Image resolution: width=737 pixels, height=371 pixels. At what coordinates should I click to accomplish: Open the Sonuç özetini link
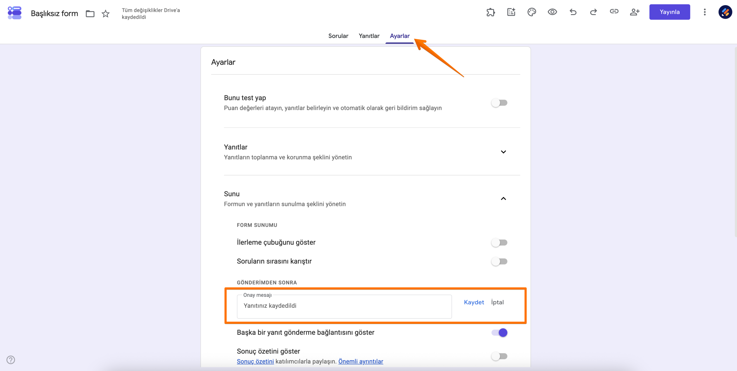(x=255, y=362)
